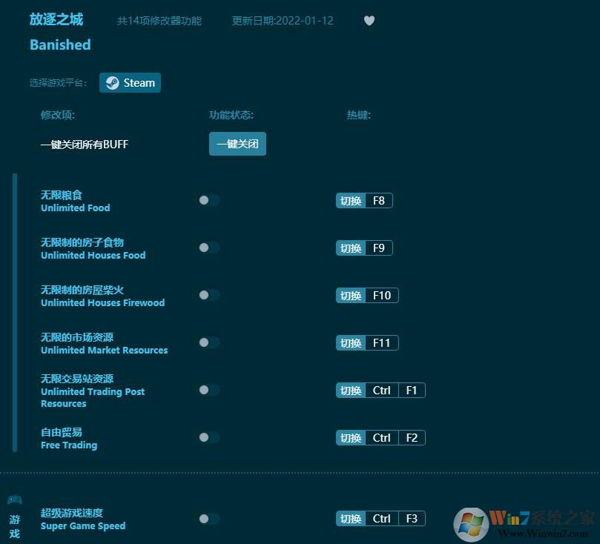Click the Steam logo icon on the platform button
600x544 pixels.
[111, 82]
